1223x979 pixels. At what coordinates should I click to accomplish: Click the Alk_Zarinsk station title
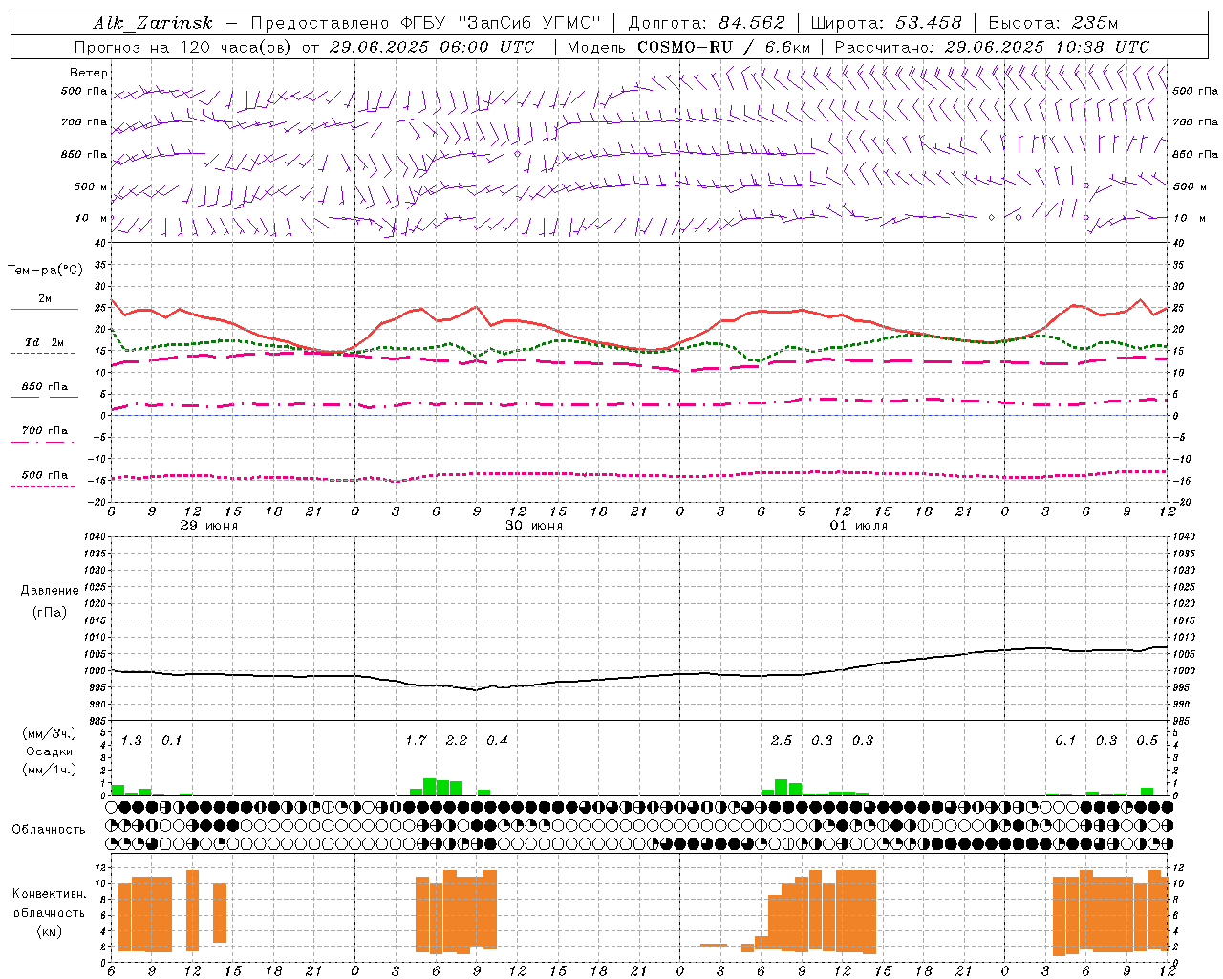153,23
